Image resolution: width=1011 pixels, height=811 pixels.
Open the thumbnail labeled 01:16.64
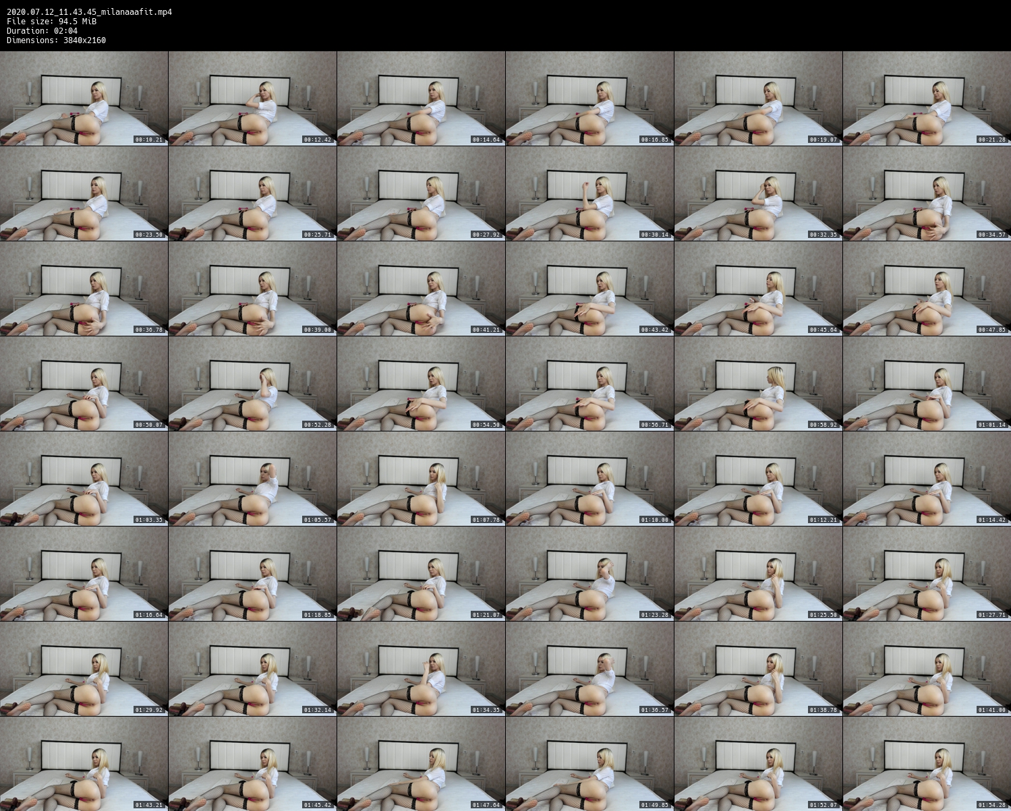tap(84, 574)
